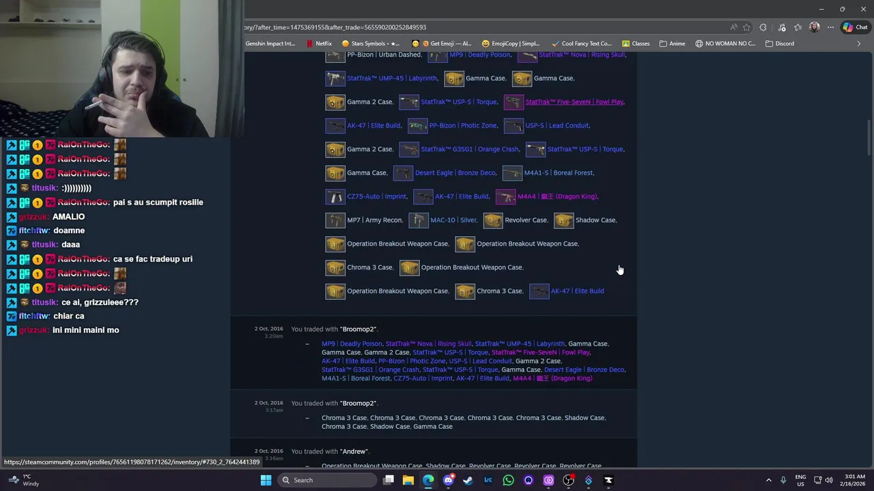Viewport: 874px width, 491px height.
Task: Click CZ75-Auto Imprint item icon
Action: pos(335,196)
